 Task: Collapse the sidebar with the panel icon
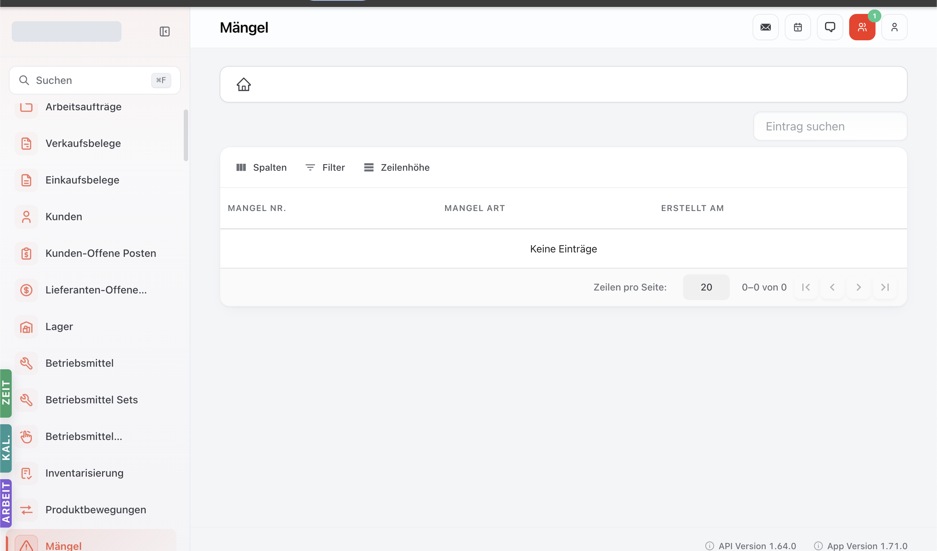click(x=164, y=32)
